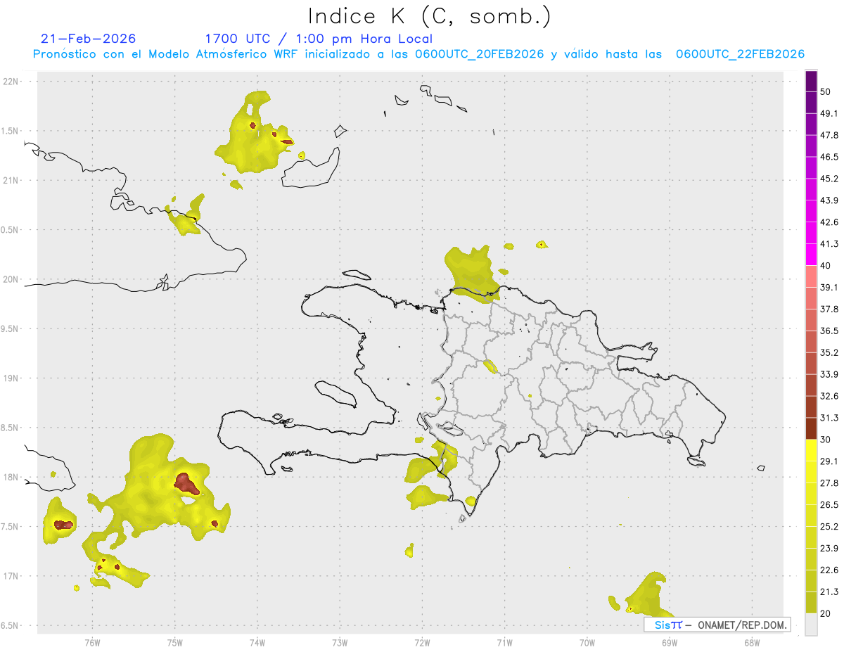Click the '75W' longitude label

click(x=175, y=641)
